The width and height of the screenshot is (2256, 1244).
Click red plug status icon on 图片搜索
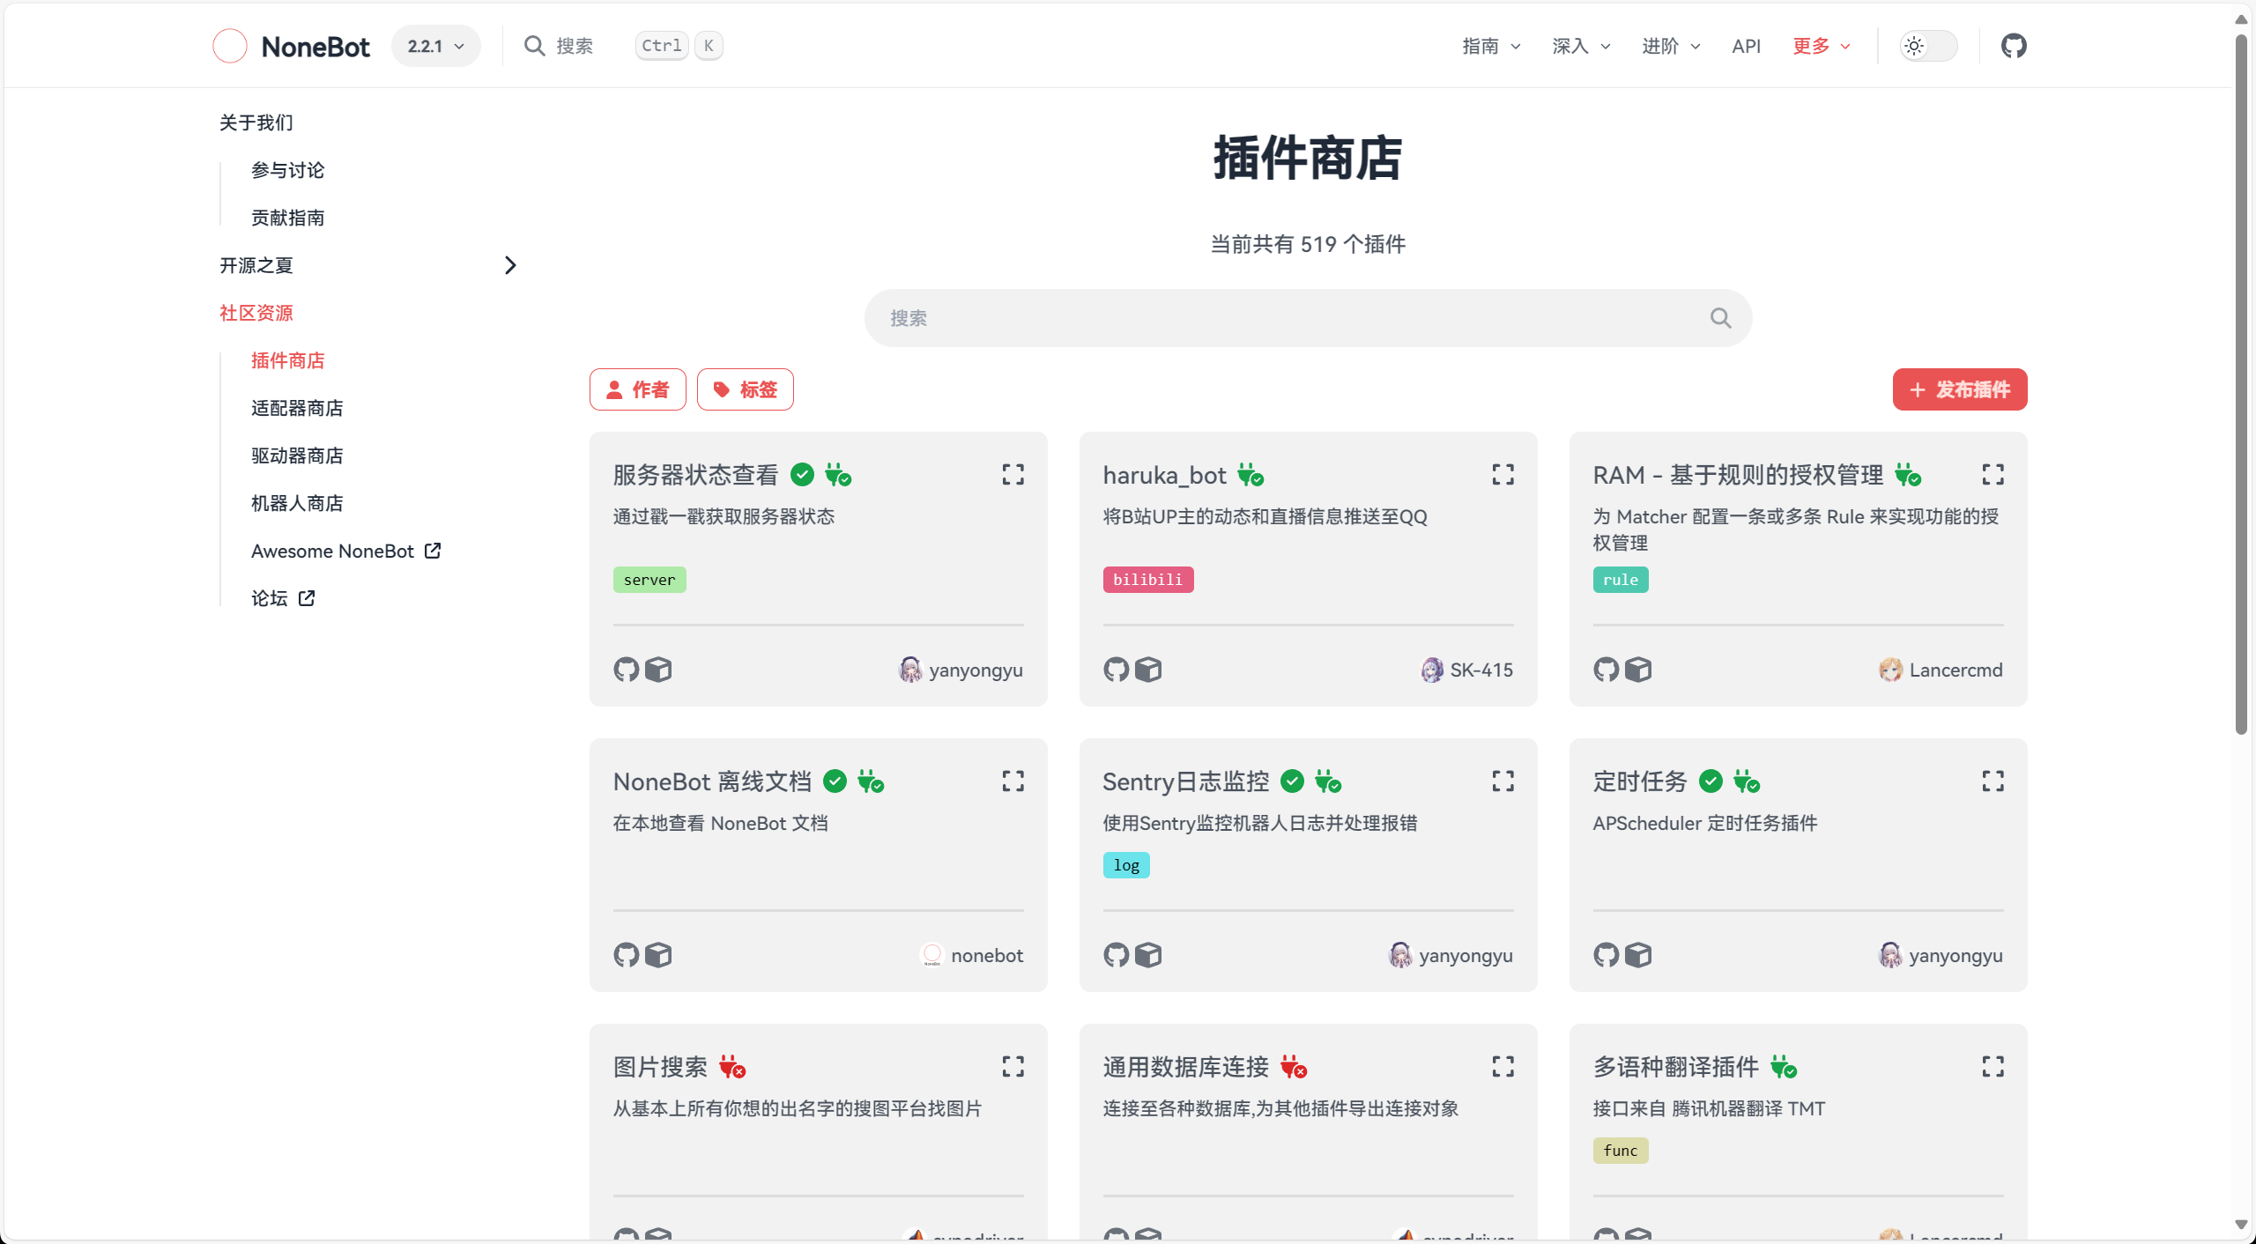click(732, 1067)
